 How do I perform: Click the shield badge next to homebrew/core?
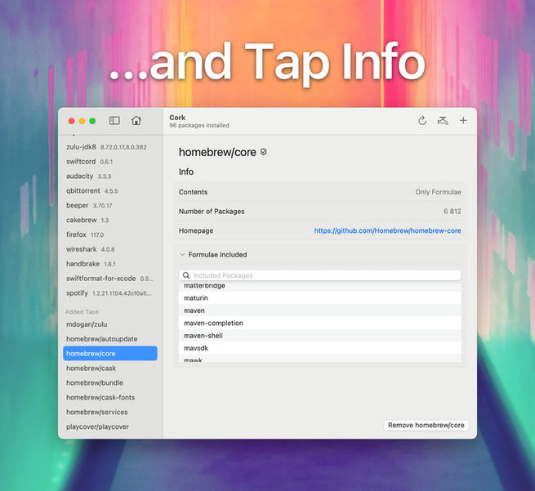(263, 152)
